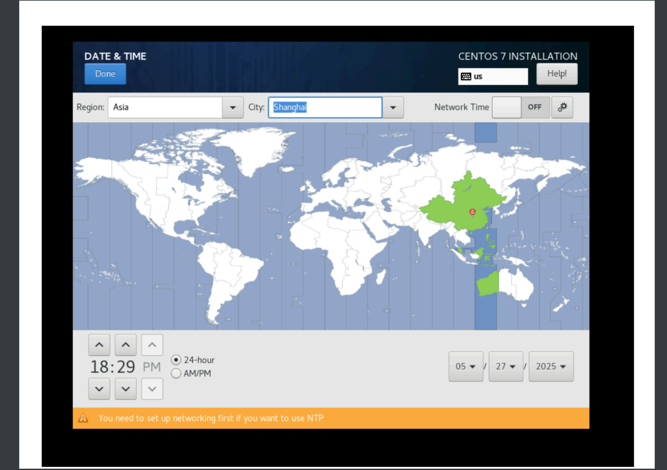Screen dimensions: 667x470
Task: Open the day 27 dropdown
Action: click(x=506, y=366)
